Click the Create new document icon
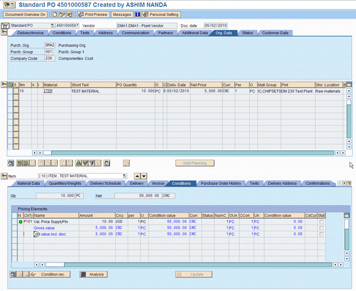The width and height of the screenshot is (356, 291). coord(55,14)
